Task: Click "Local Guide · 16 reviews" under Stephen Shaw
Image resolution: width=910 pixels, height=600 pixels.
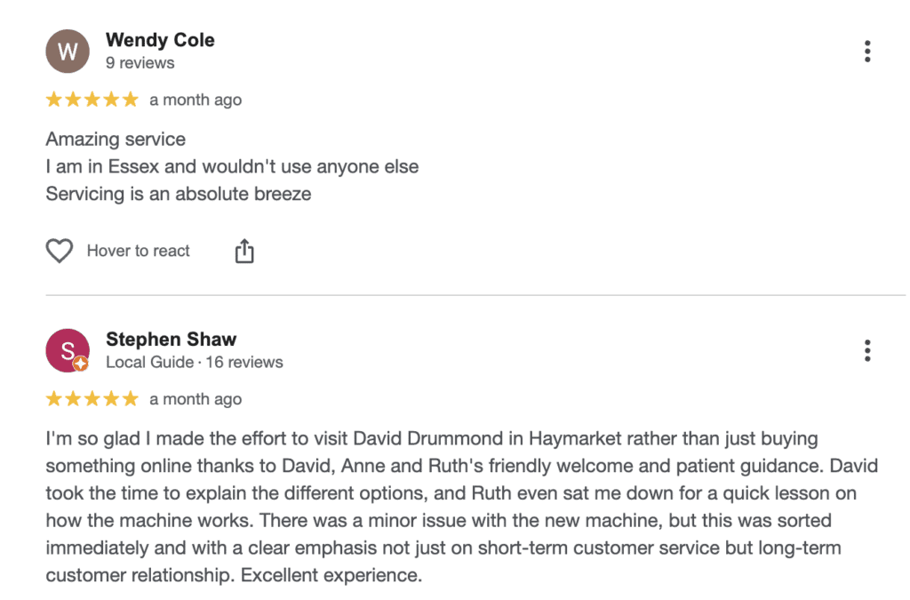Action: tap(194, 363)
